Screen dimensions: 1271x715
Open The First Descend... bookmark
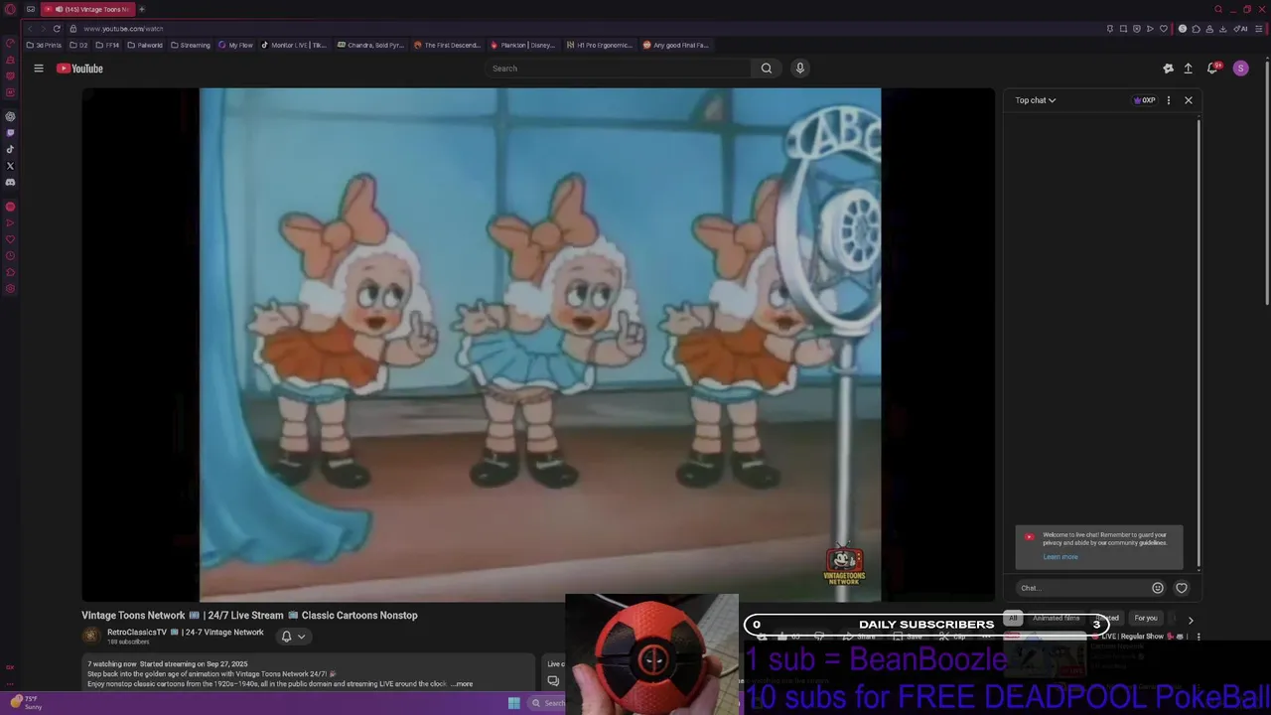click(x=448, y=45)
